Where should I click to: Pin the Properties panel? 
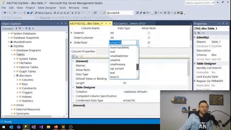[x=223, y=23]
